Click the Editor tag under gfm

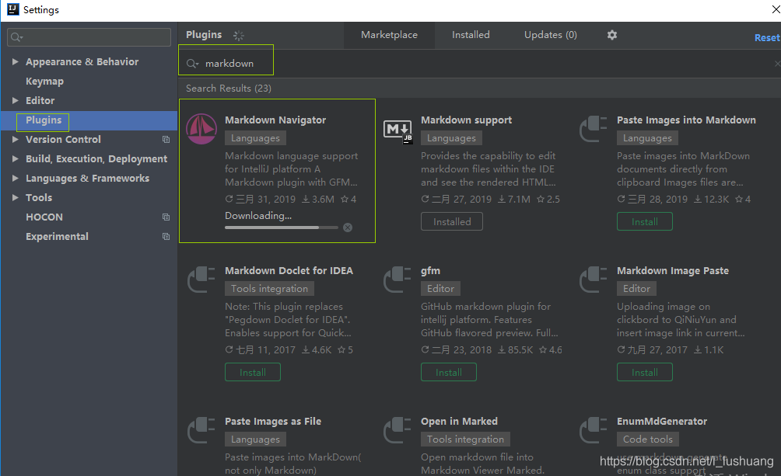point(440,289)
